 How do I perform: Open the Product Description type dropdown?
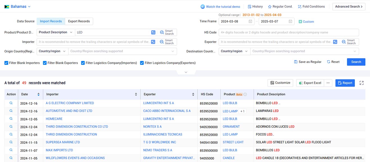(x=56, y=32)
